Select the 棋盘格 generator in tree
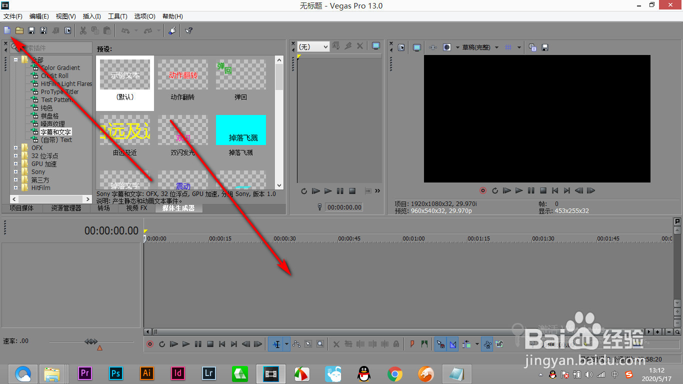Screen dimensions: 683x384 pos(49,116)
